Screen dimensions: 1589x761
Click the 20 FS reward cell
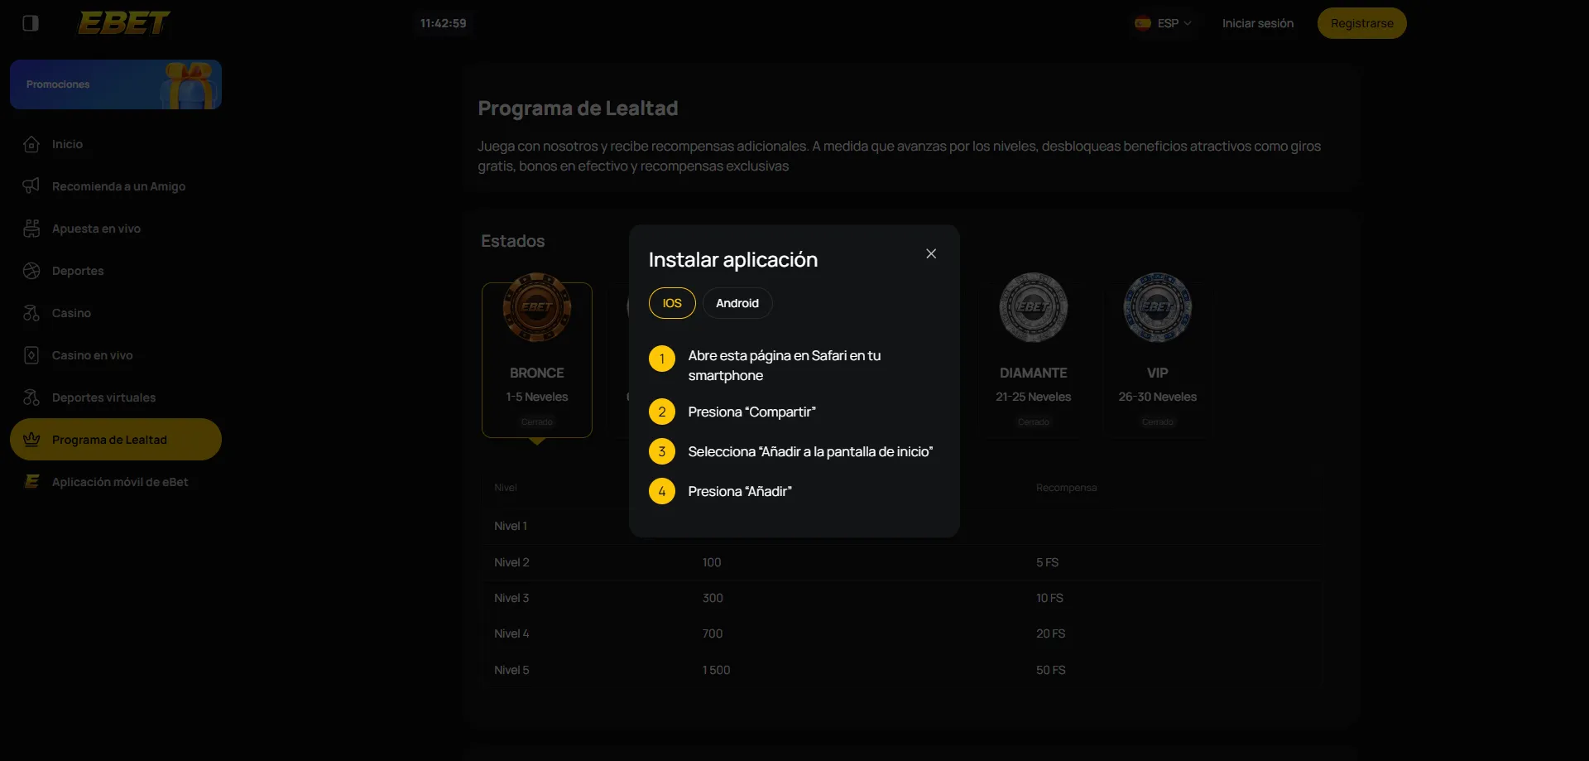1050,633
